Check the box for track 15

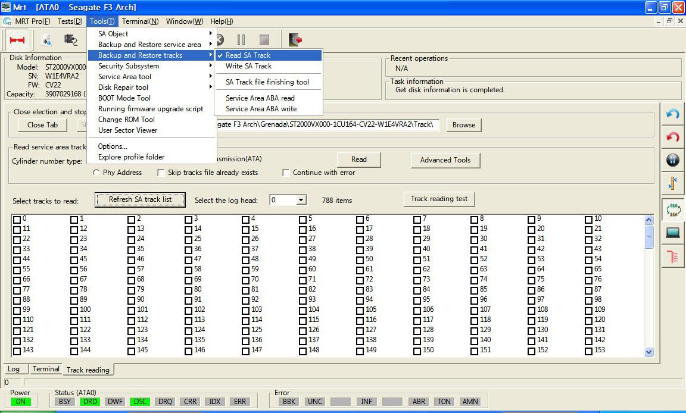point(246,230)
